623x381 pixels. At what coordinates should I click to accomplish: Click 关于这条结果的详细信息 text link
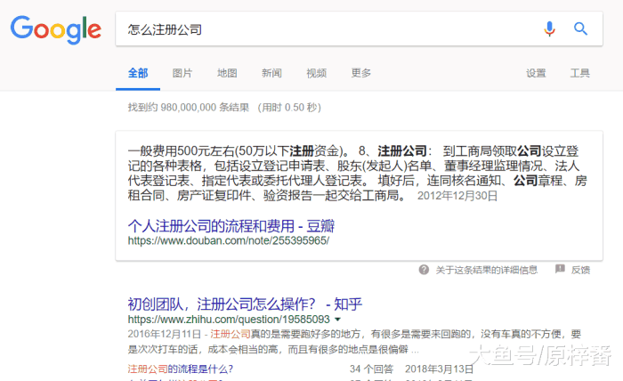(x=486, y=269)
